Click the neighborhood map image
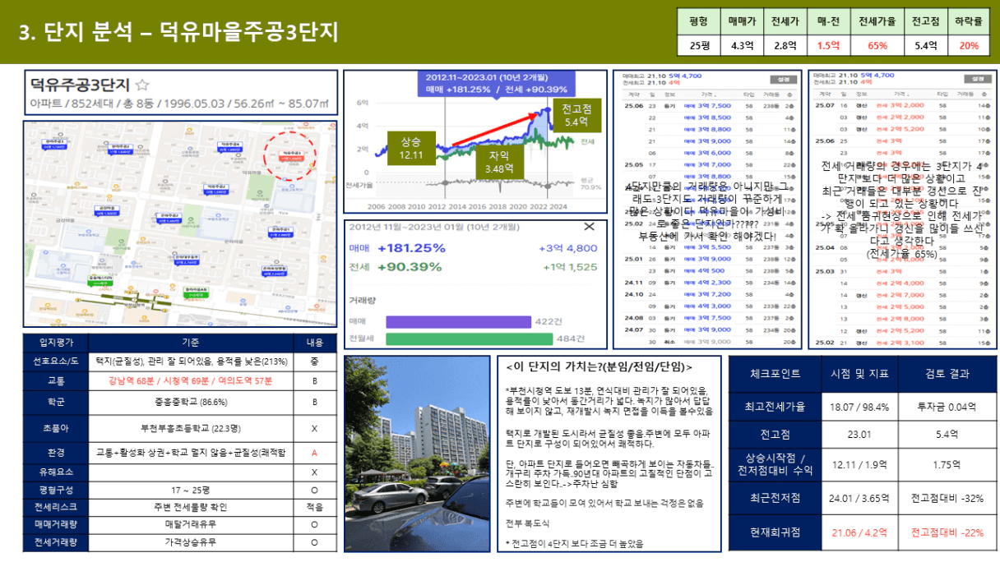Image resolution: width=1000 pixels, height=562 pixels. click(179, 224)
